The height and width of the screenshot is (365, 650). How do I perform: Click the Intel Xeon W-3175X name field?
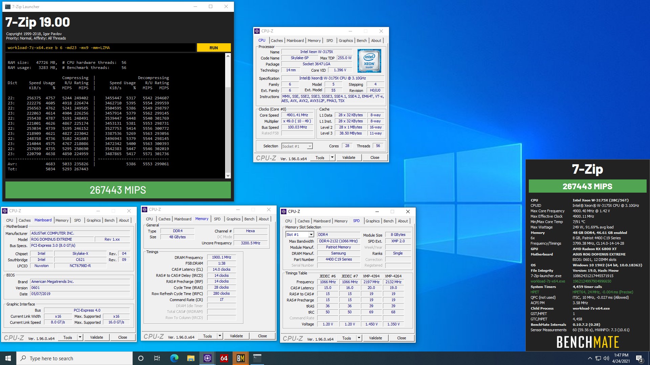pos(317,52)
